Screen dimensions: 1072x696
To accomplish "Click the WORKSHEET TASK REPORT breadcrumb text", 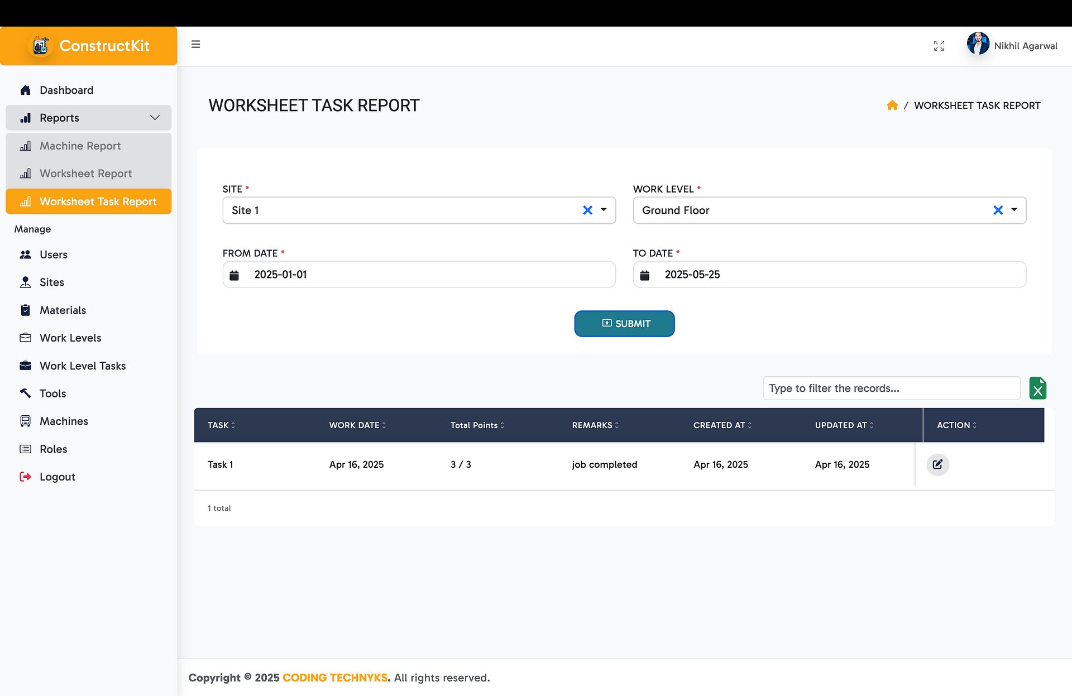I will (977, 105).
